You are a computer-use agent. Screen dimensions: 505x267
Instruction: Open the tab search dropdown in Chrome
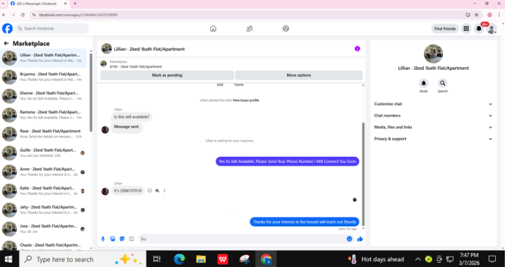point(3,4)
